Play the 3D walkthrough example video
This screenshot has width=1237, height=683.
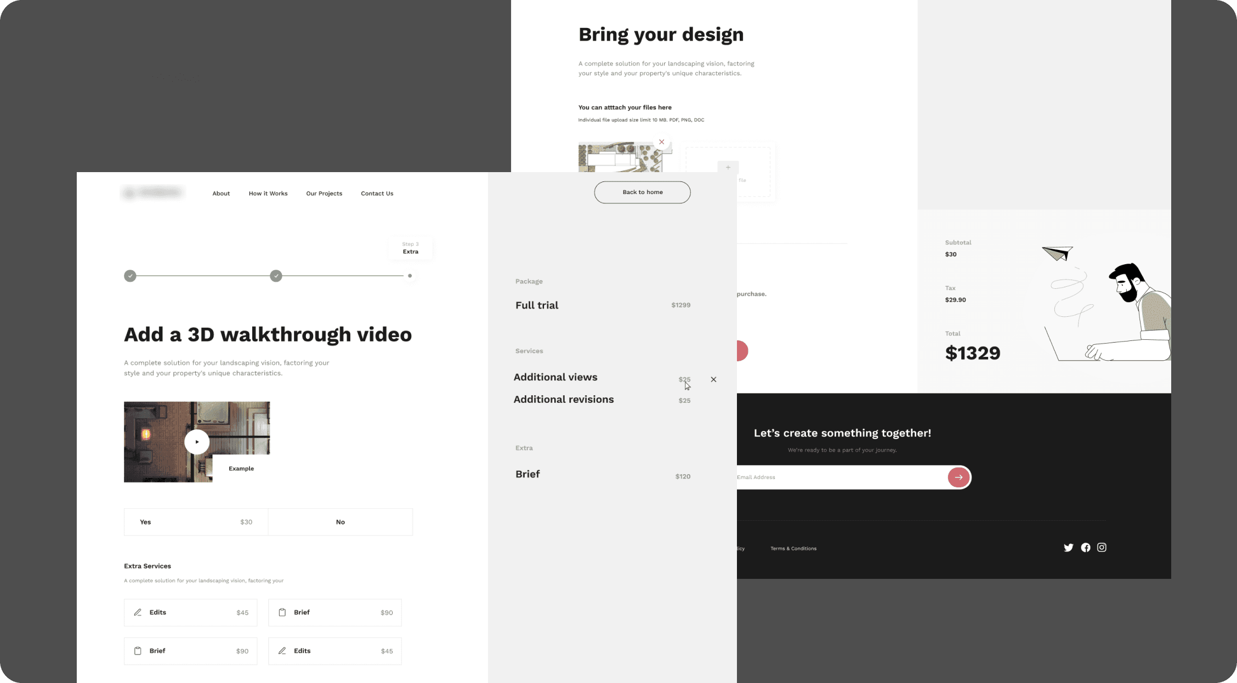[x=197, y=442]
